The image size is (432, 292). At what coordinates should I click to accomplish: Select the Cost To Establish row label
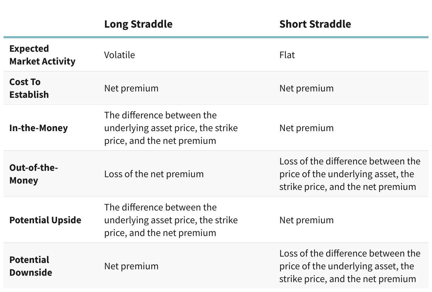point(29,88)
